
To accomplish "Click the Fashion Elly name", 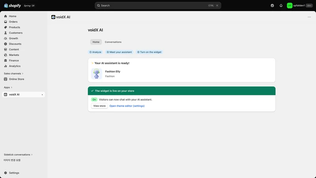I will click(x=113, y=72).
